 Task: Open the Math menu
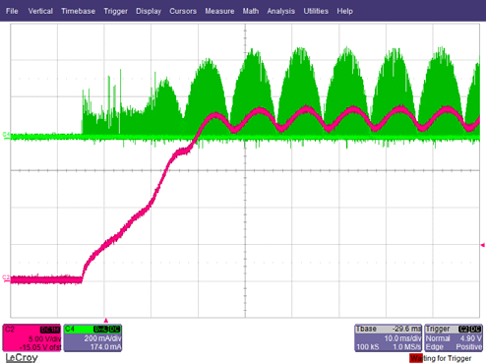(x=251, y=11)
